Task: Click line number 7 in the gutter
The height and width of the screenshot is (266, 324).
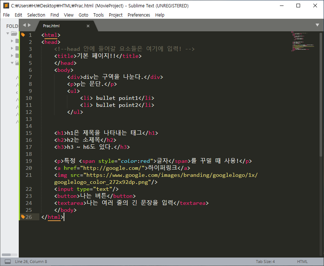Action: (30, 77)
